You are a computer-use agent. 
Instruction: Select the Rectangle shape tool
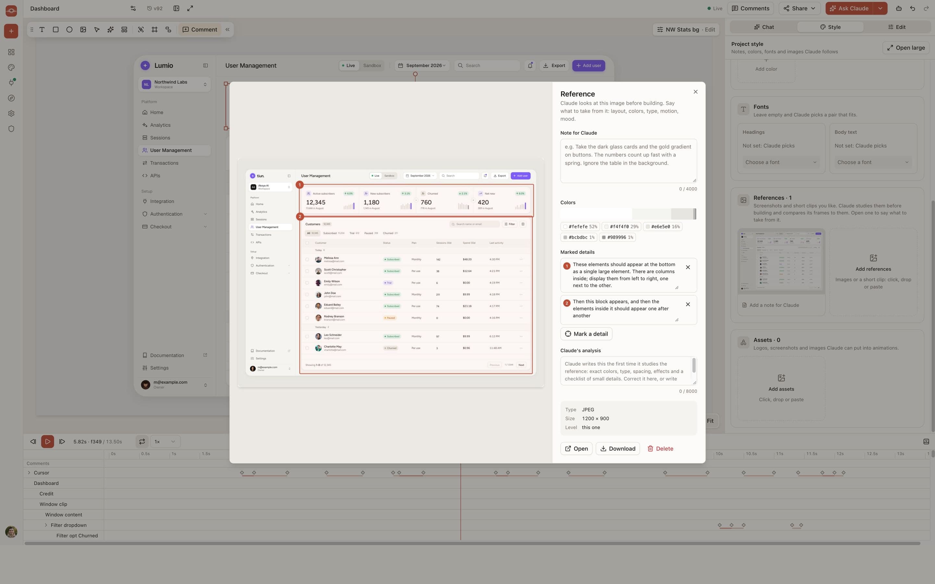coord(56,29)
